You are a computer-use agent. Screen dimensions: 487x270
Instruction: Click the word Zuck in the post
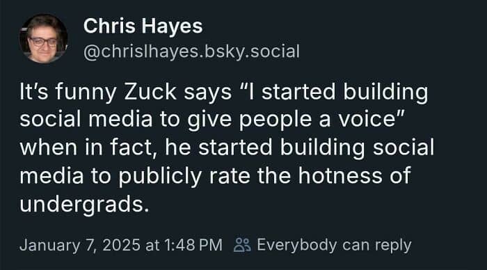point(150,92)
